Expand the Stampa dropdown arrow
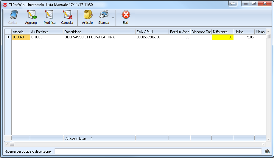 pyautogui.click(x=113, y=18)
